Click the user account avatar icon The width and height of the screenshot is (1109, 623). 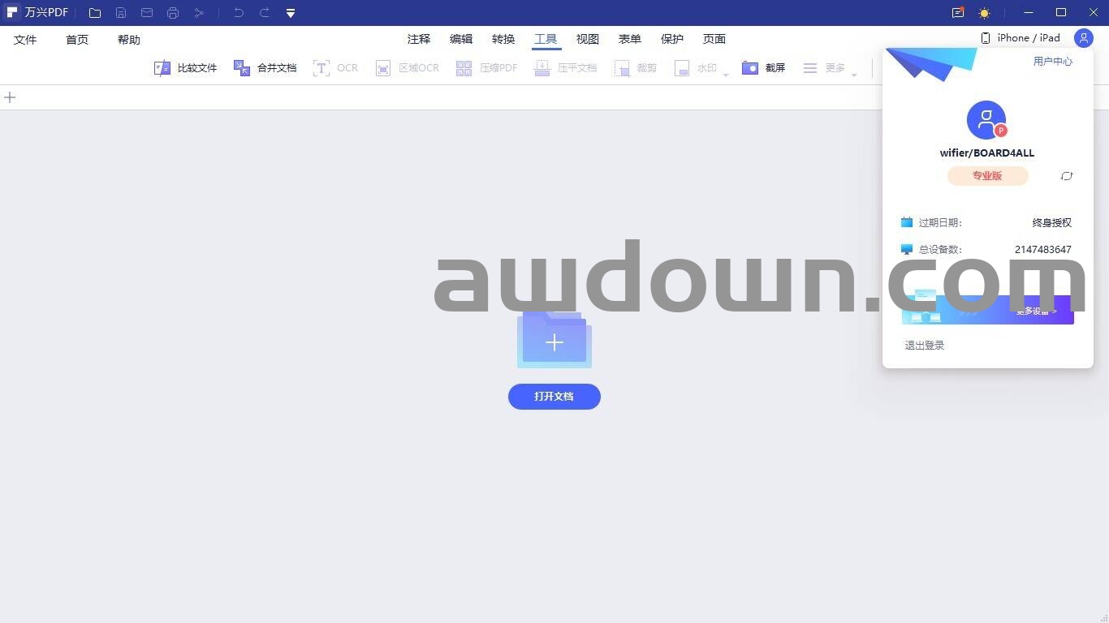pyautogui.click(x=1083, y=38)
